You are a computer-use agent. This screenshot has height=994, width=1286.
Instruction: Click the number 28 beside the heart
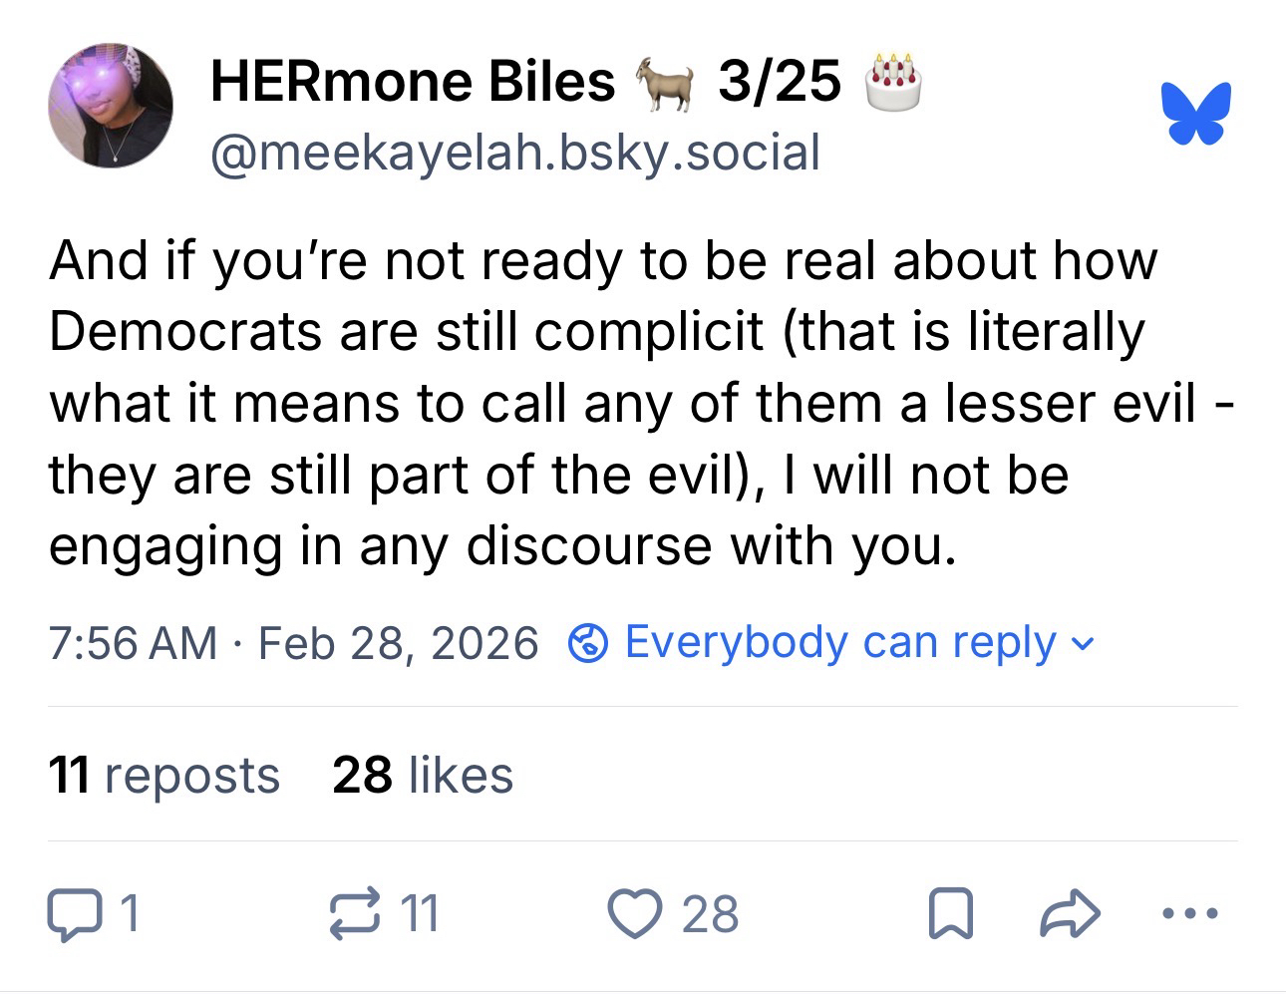[x=710, y=914]
